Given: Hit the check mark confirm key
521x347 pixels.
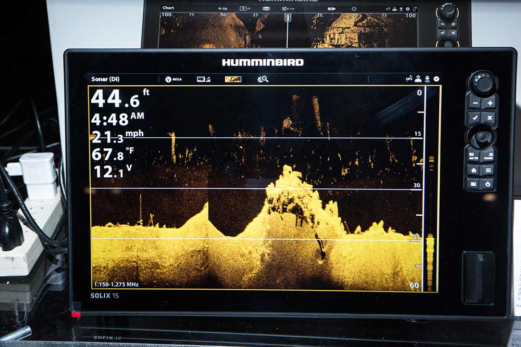Looking at the screenshot, I should pyautogui.click(x=475, y=118).
